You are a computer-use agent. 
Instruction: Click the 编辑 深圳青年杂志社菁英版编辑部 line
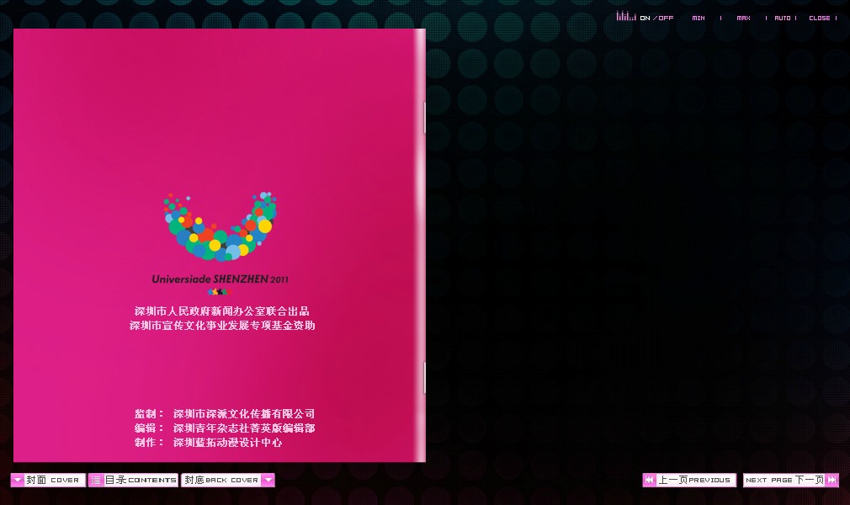(225, 428)
